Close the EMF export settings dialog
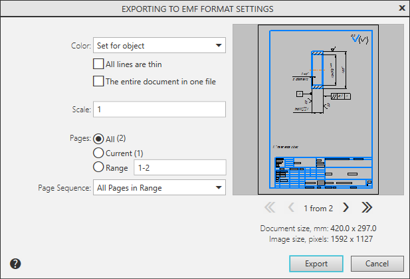 coord(401,9)
